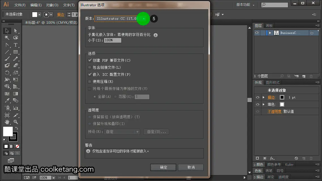This screenshot has height=181, width=322.
Task: Select the Paintbrush tool
Action: [7, 59]
